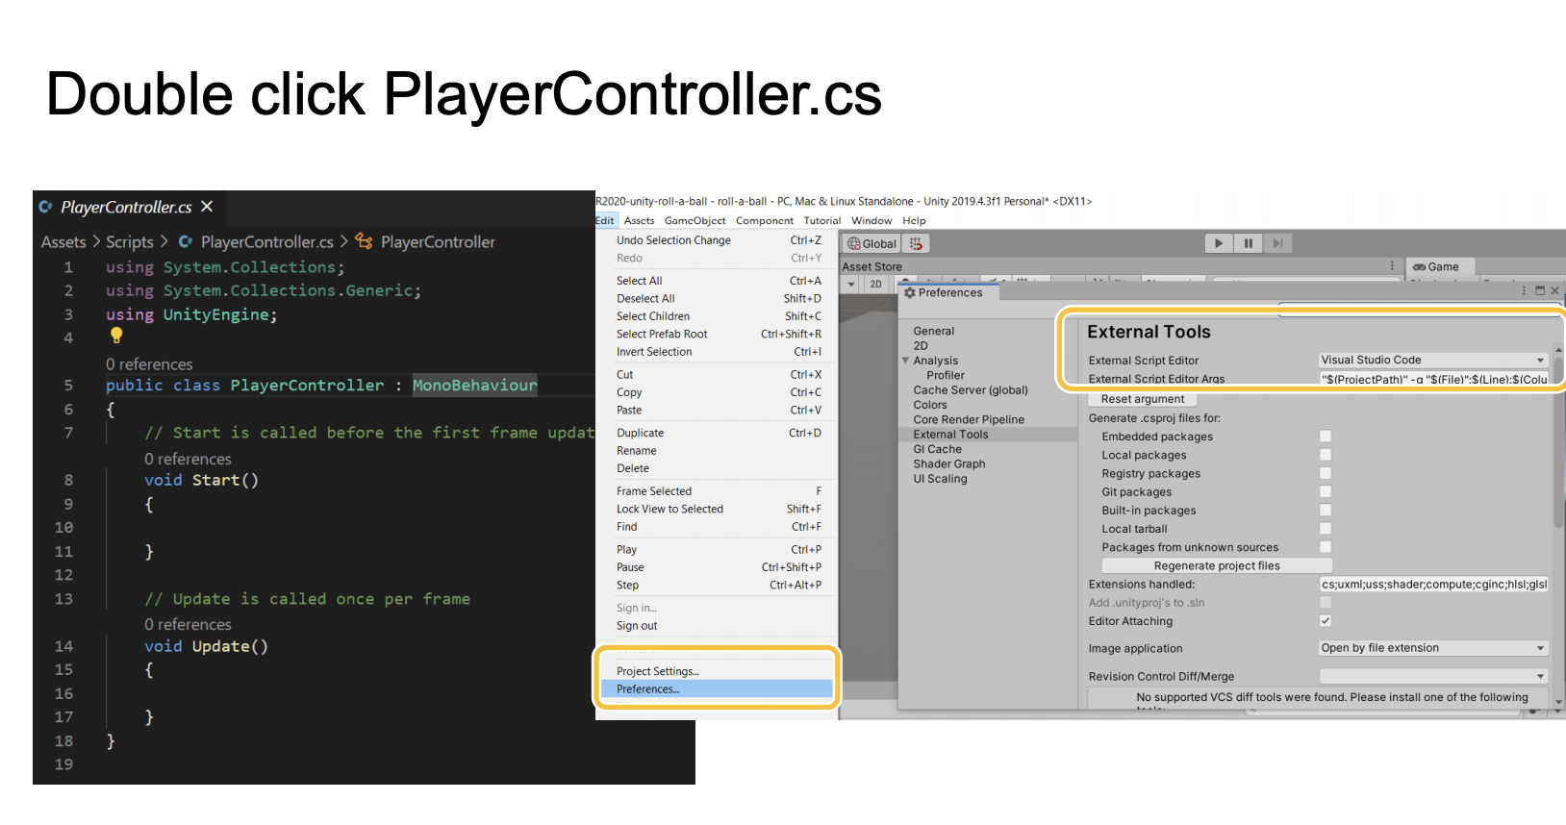Toggle Global handle rotation button
Image resolution: width=1566 pixels, height=825 pixels.
click(871, 244)
